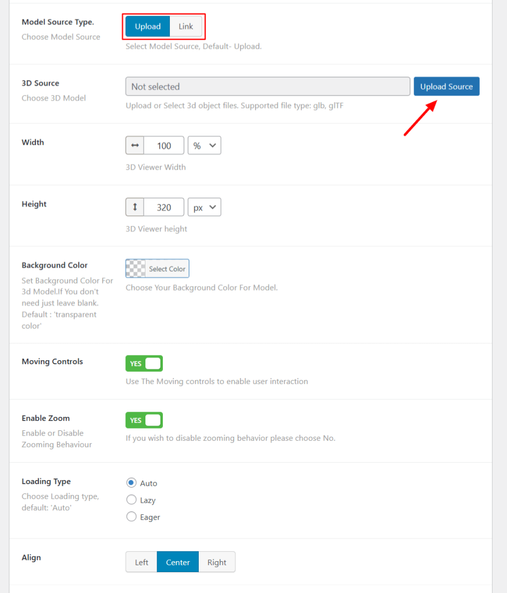
Task: Click the vertical height arrow icon
Action: point(135,207)
